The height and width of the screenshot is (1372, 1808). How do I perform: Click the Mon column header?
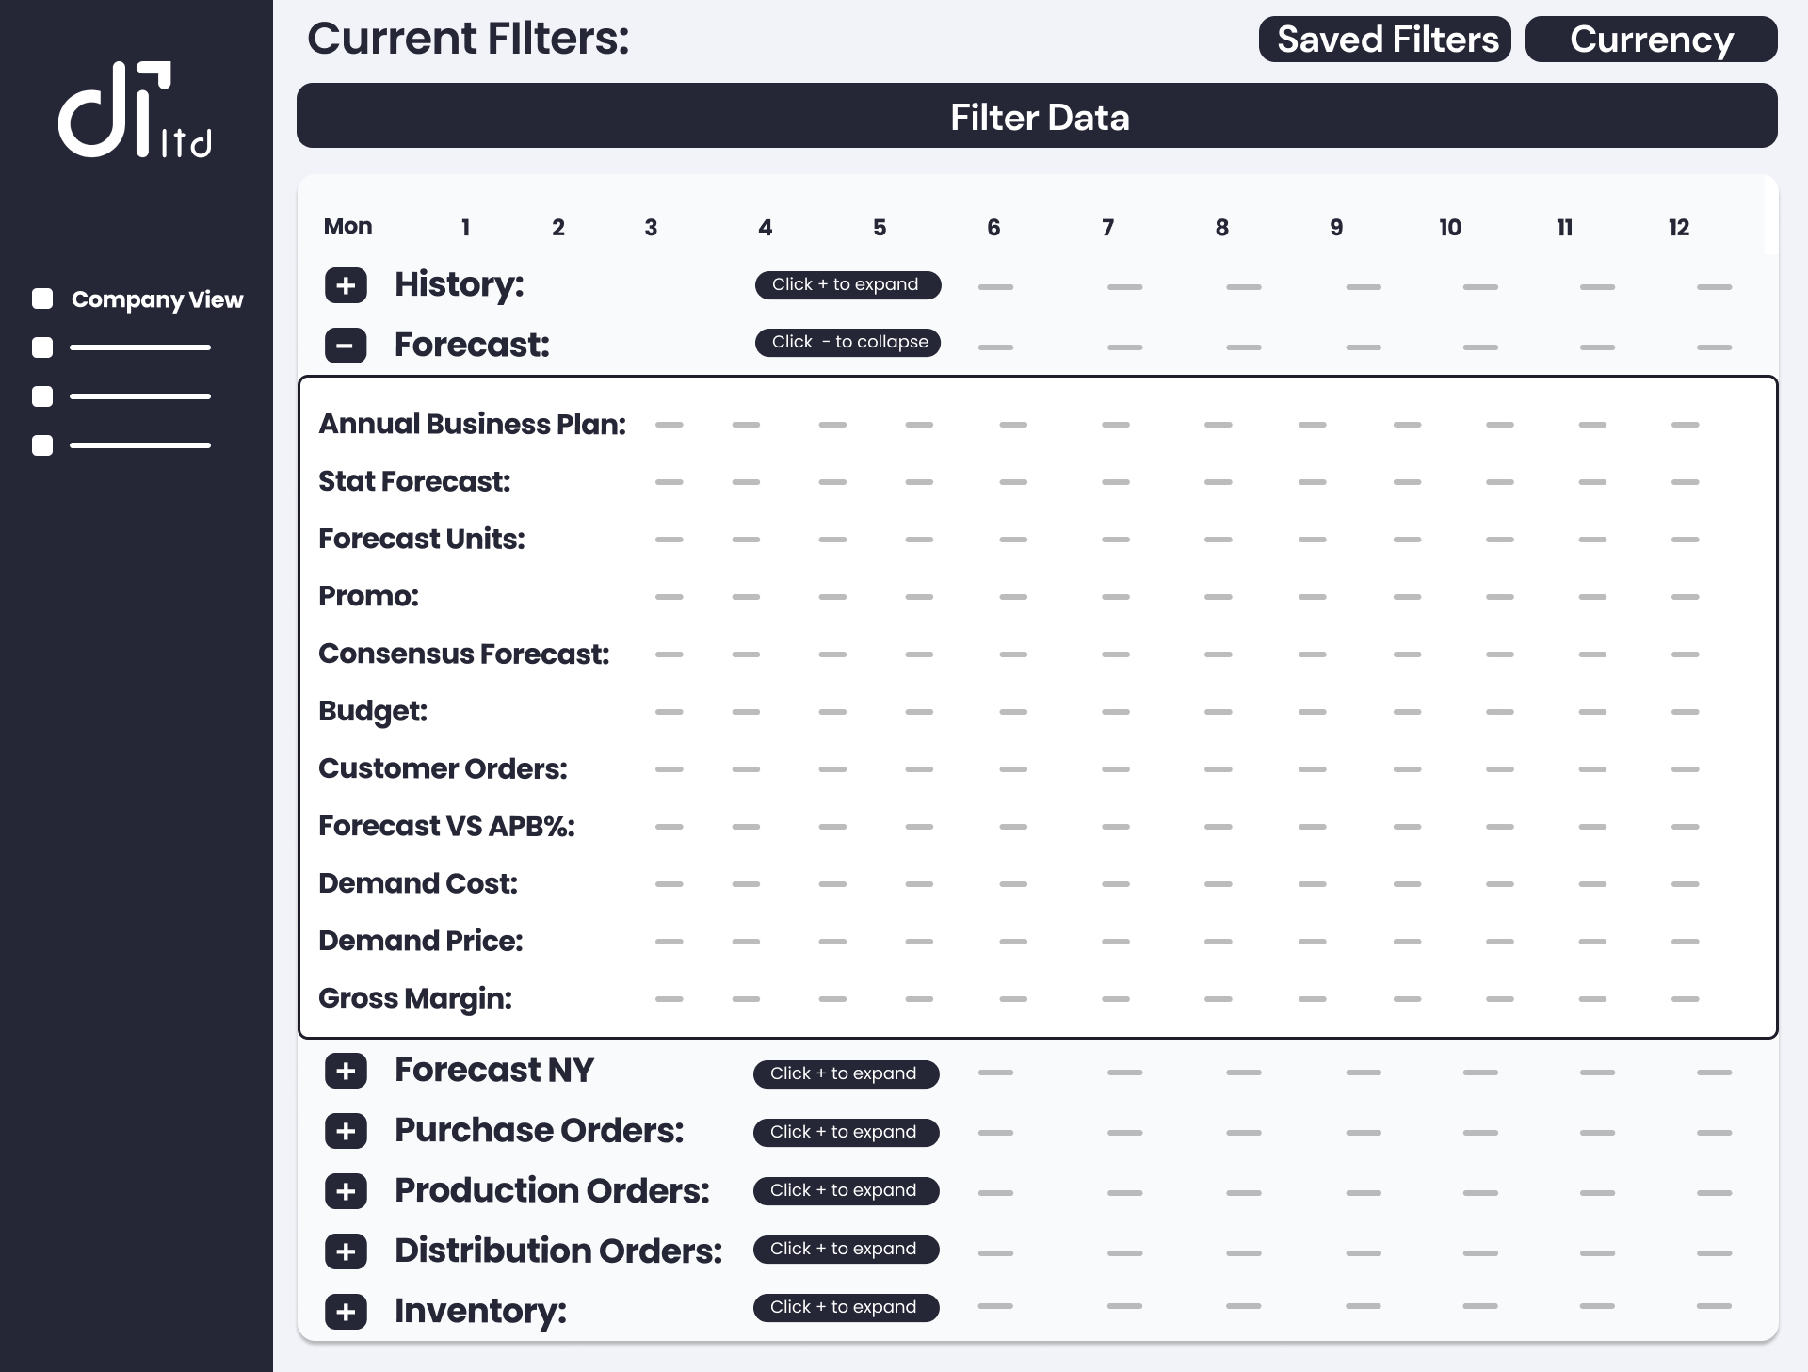(x=347, y=227)
